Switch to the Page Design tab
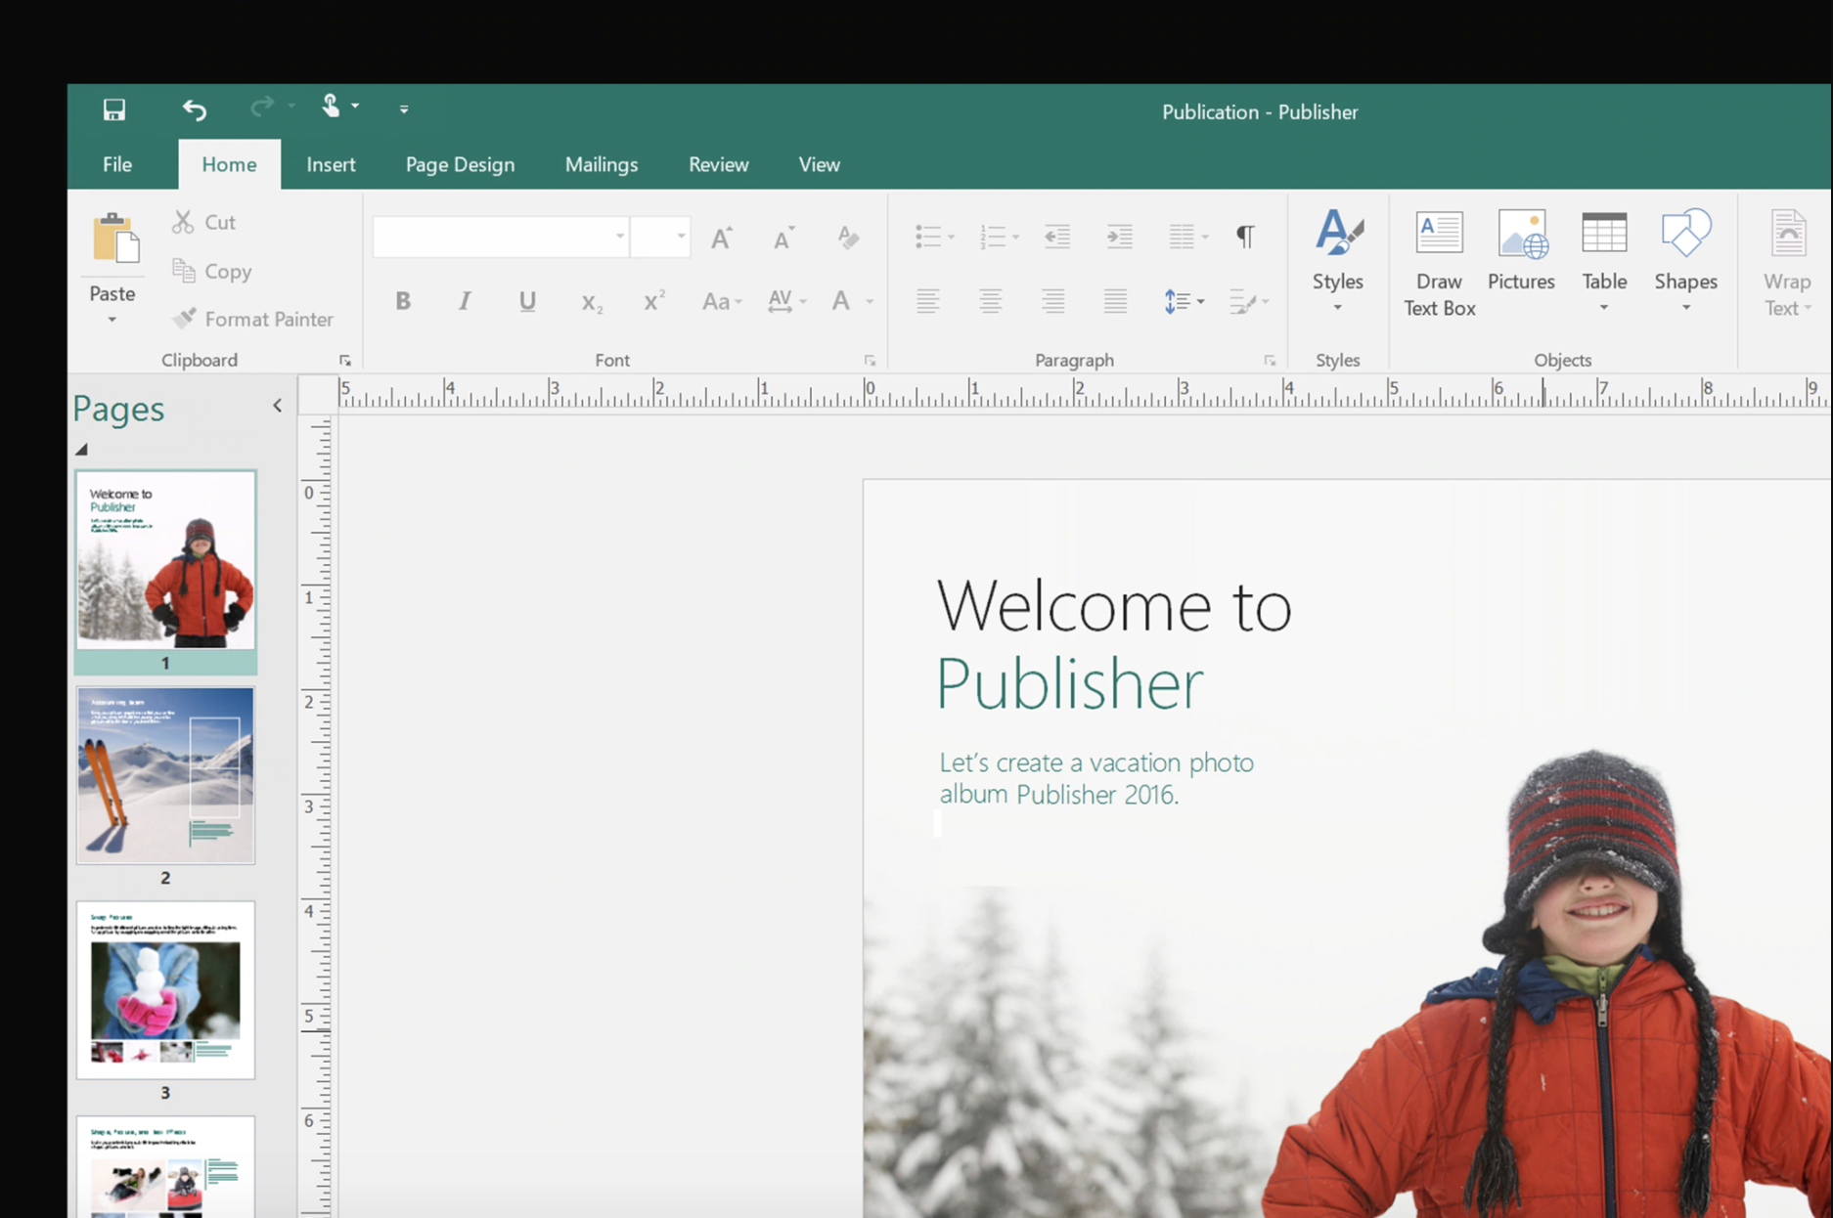Viewport: 1833px width, 1218px height. tap(460, 164)
